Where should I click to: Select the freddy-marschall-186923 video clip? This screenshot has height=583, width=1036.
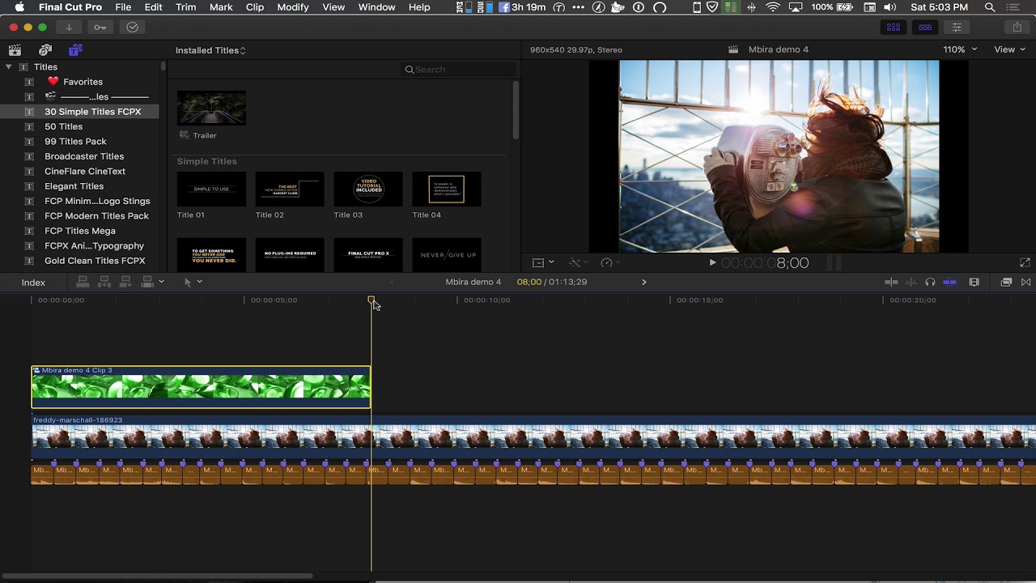pyautogui.click(x=533, y=437)
